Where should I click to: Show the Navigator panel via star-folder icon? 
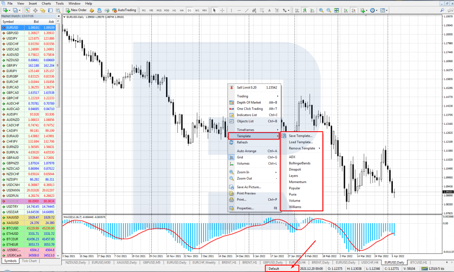[x=43, y=10]
